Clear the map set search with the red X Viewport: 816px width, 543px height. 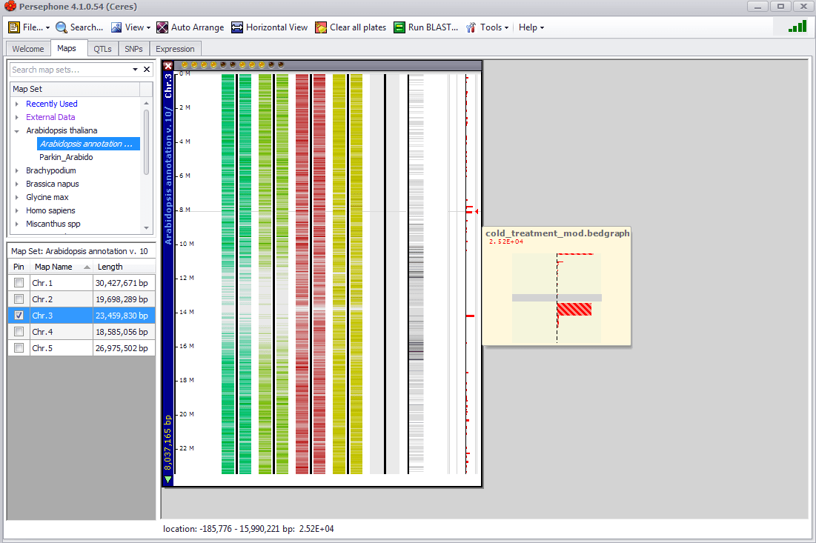[146, 69]
